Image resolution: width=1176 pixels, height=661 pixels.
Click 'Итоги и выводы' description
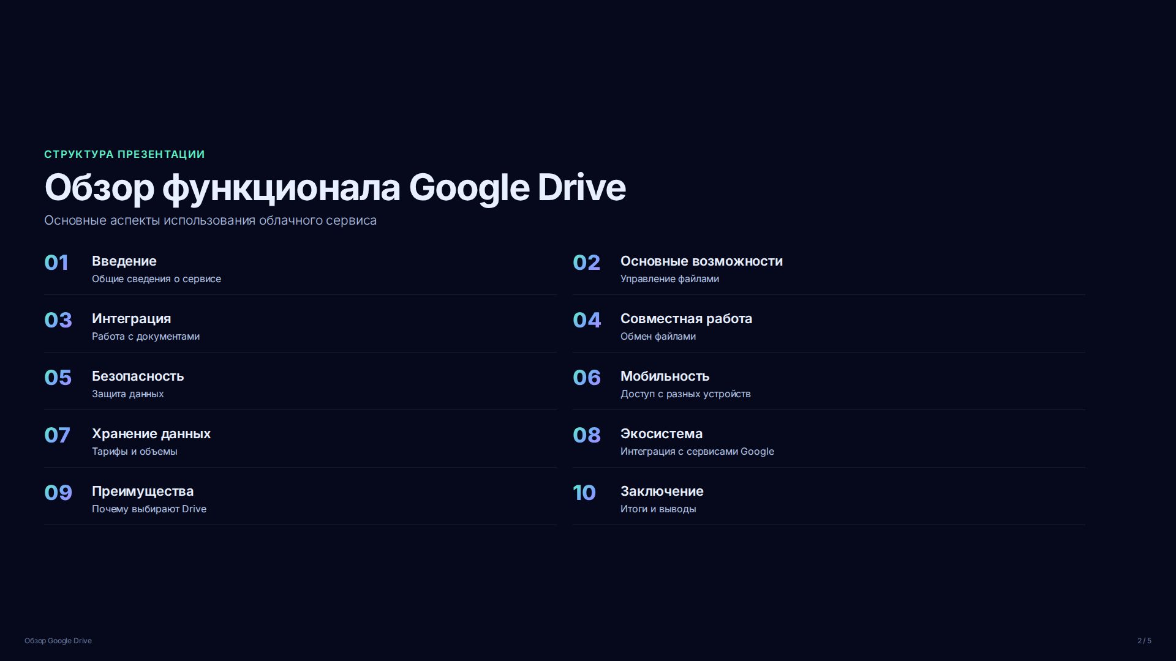coord(658,509)
